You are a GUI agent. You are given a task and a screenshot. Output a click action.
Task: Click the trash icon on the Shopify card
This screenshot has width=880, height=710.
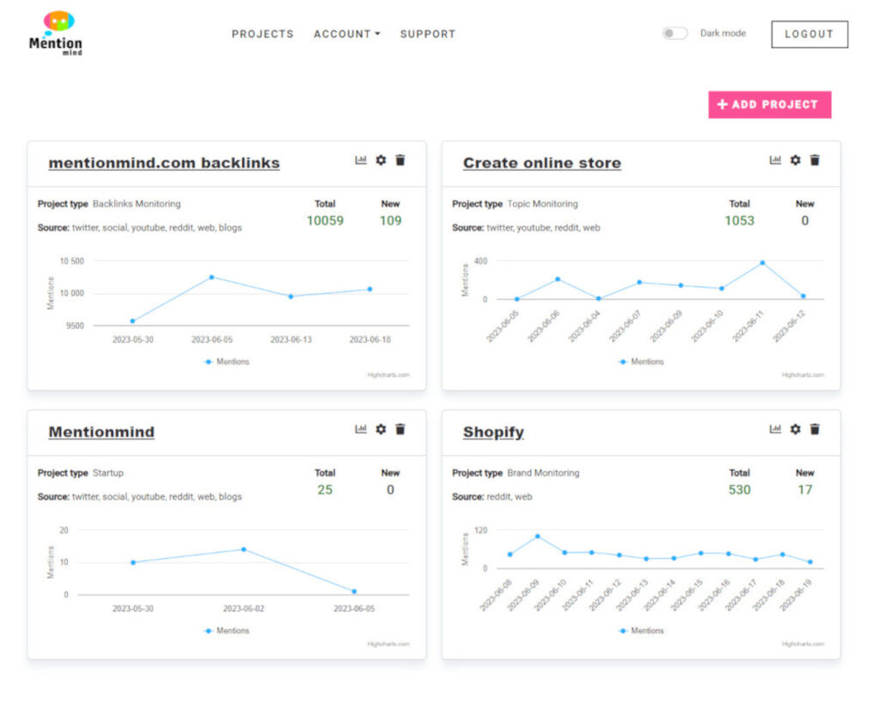pos(815,429)
